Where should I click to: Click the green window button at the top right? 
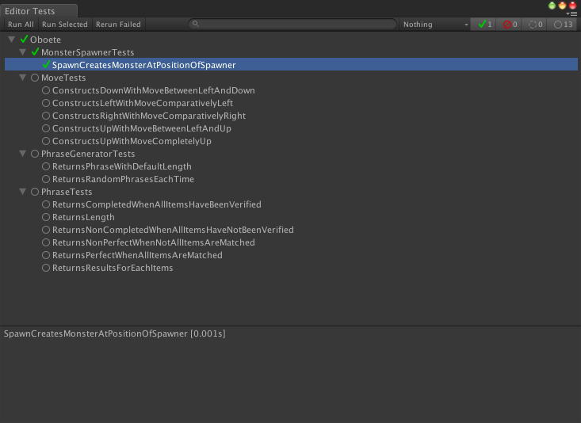(x=552, y=6)
